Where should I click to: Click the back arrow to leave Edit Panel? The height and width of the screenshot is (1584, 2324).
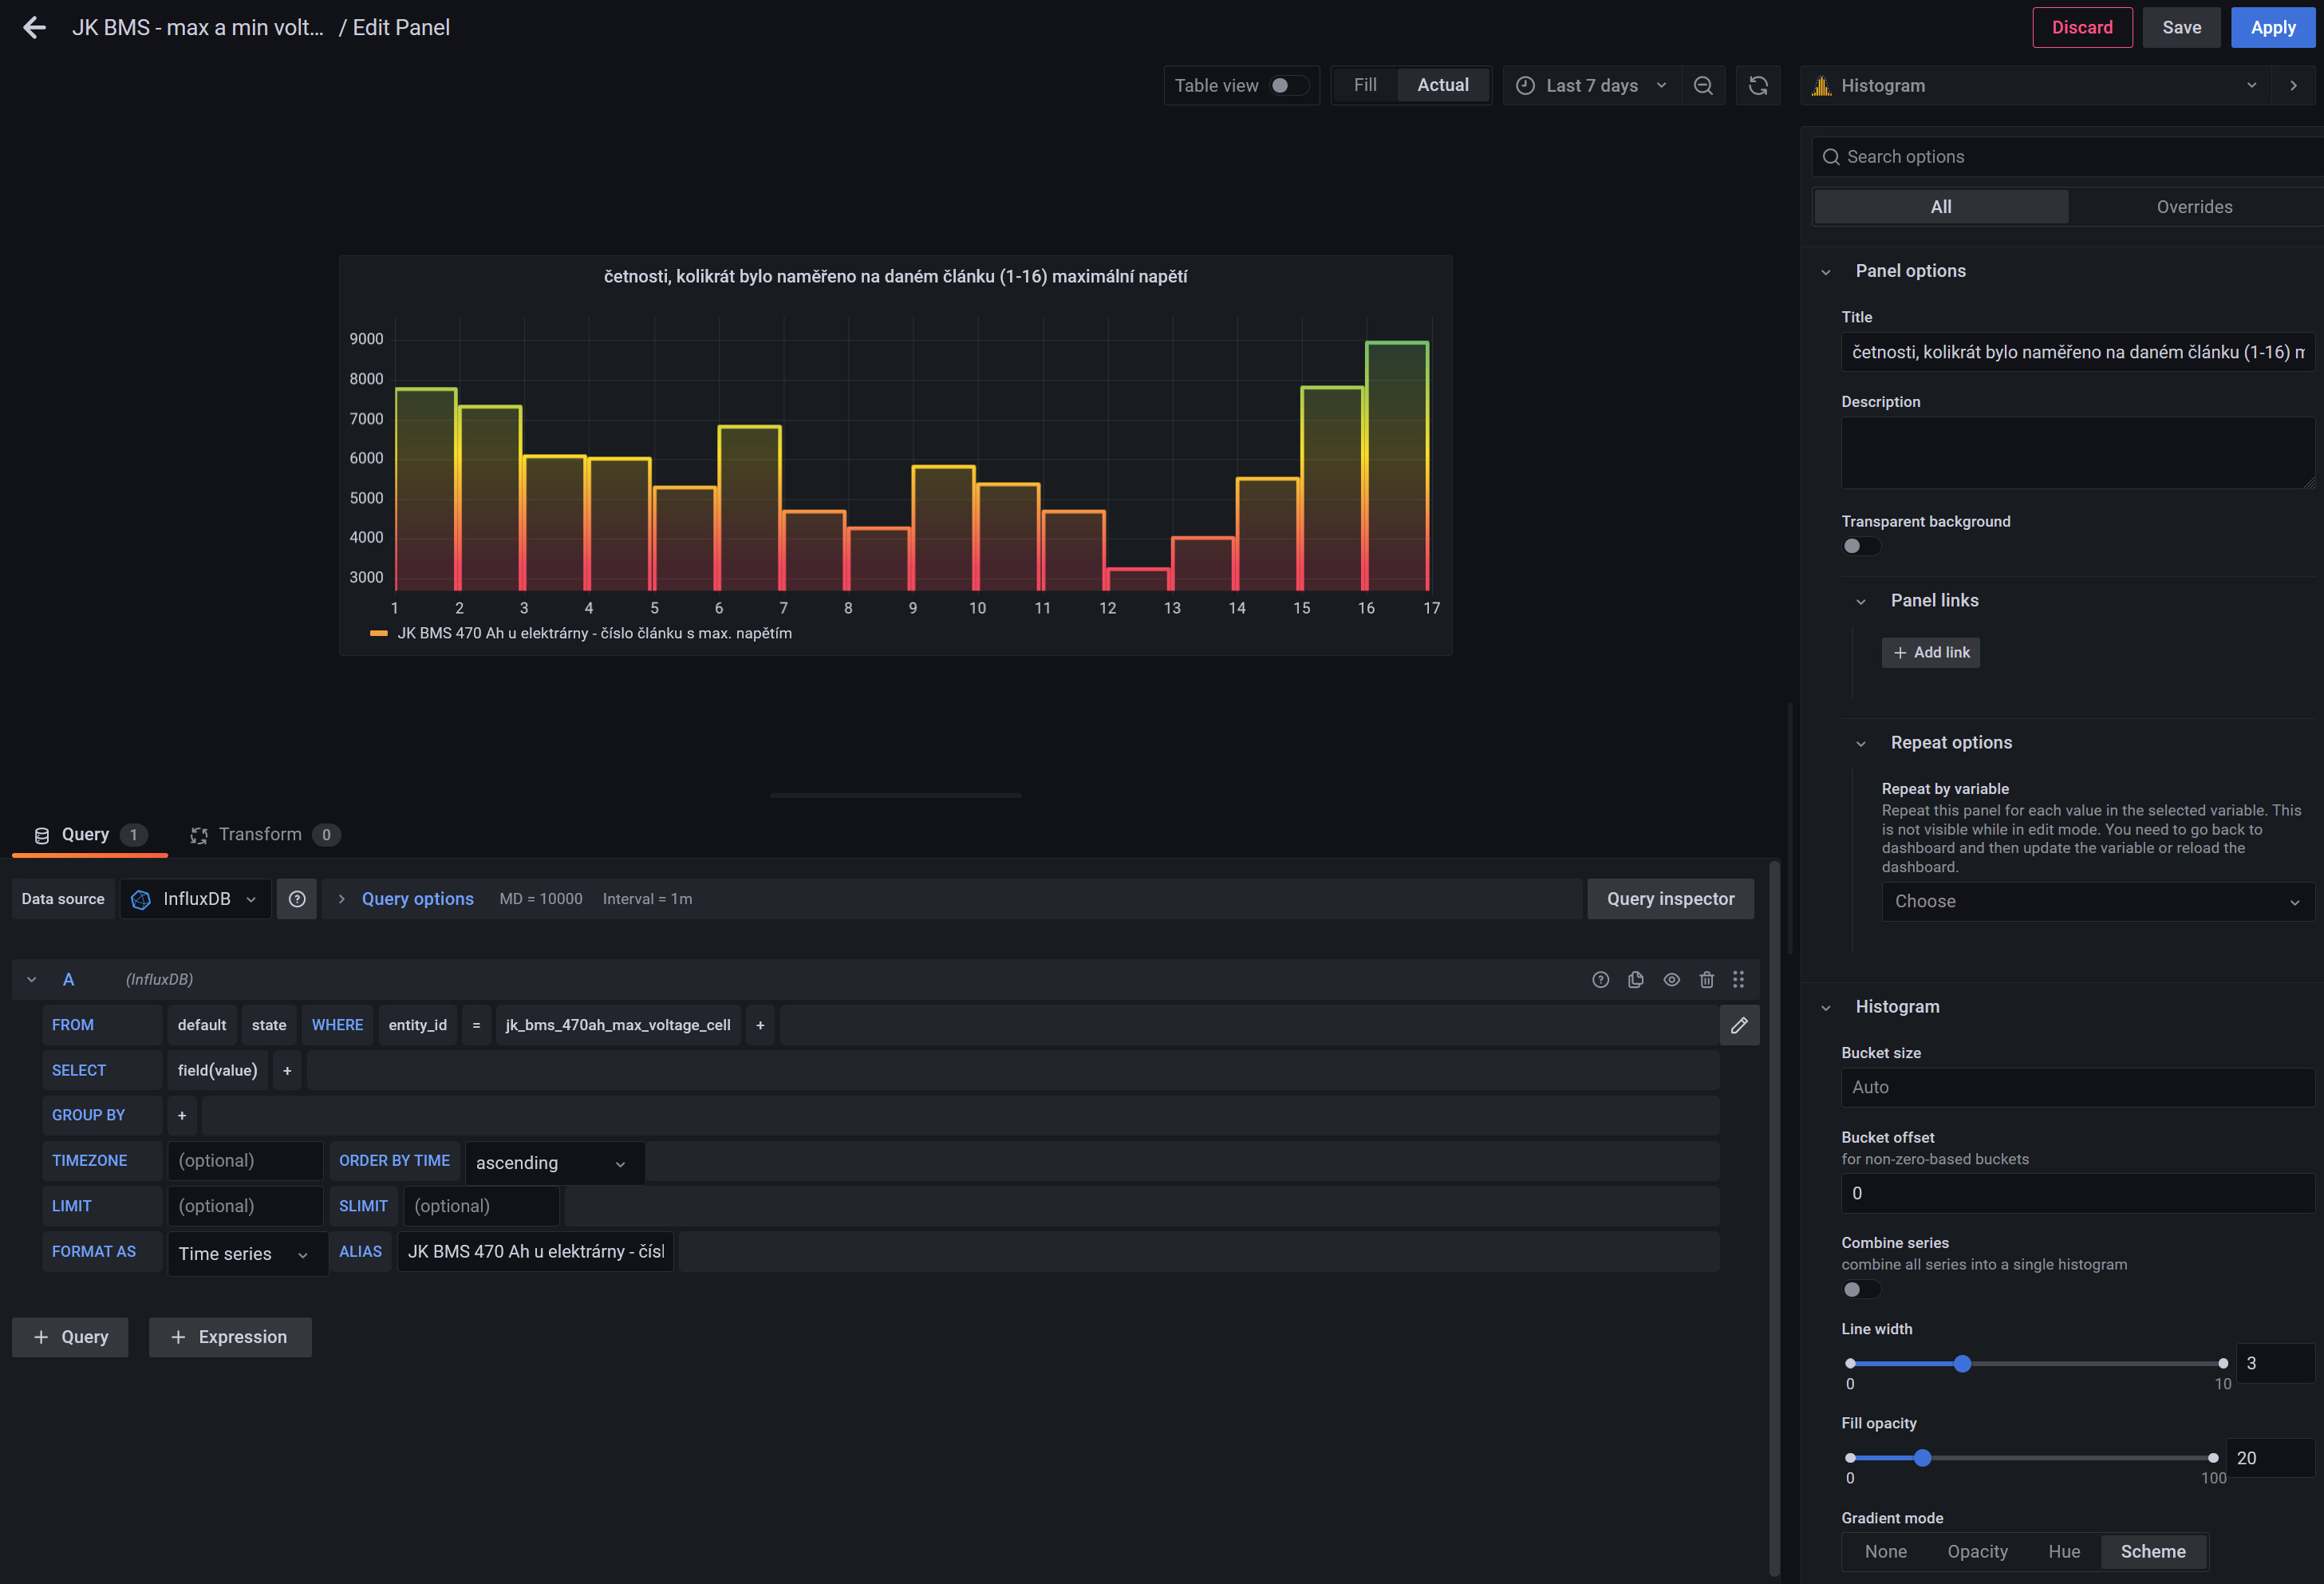click(x=34, y=28)
